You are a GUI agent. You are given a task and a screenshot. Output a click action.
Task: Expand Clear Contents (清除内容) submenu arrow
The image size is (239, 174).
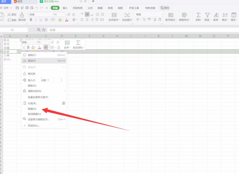[65, 91]
